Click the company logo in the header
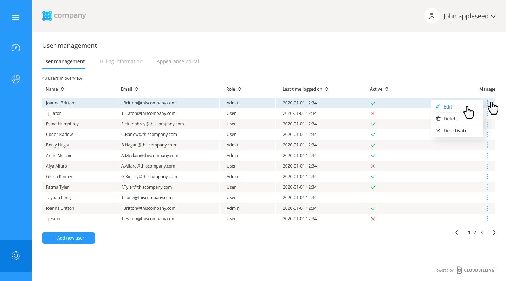 coord(64,16)
